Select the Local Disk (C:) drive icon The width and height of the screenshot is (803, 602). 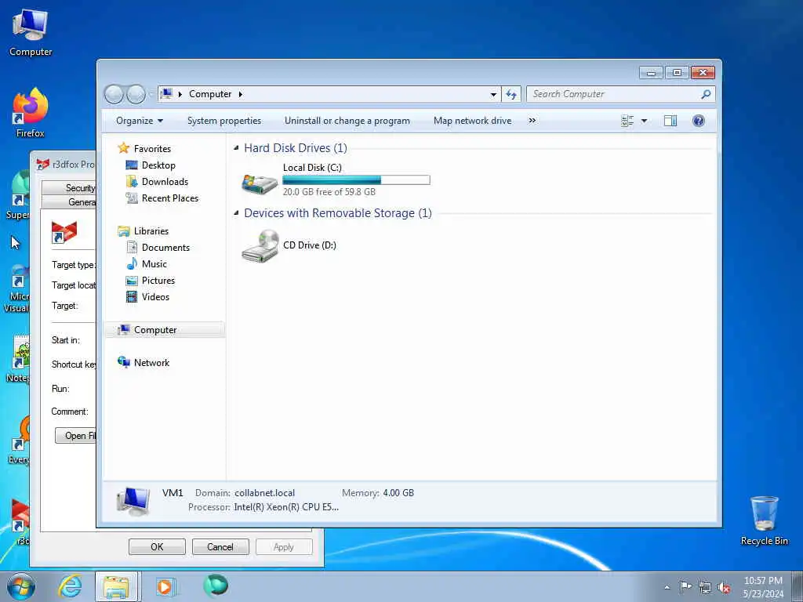(260, 183)
